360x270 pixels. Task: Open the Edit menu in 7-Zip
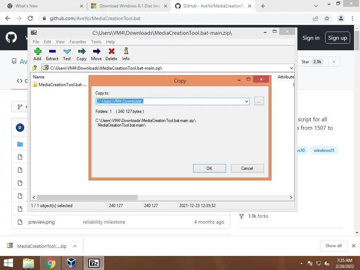[47, 42]
